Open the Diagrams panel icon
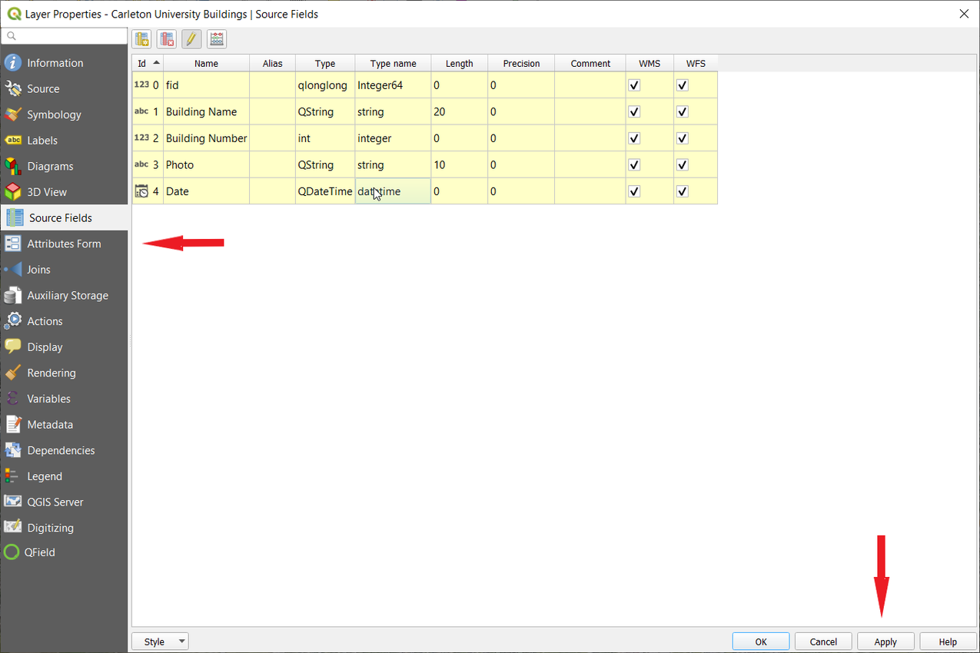The width and height of the screenshot is (980, 653). pos(13,166)
